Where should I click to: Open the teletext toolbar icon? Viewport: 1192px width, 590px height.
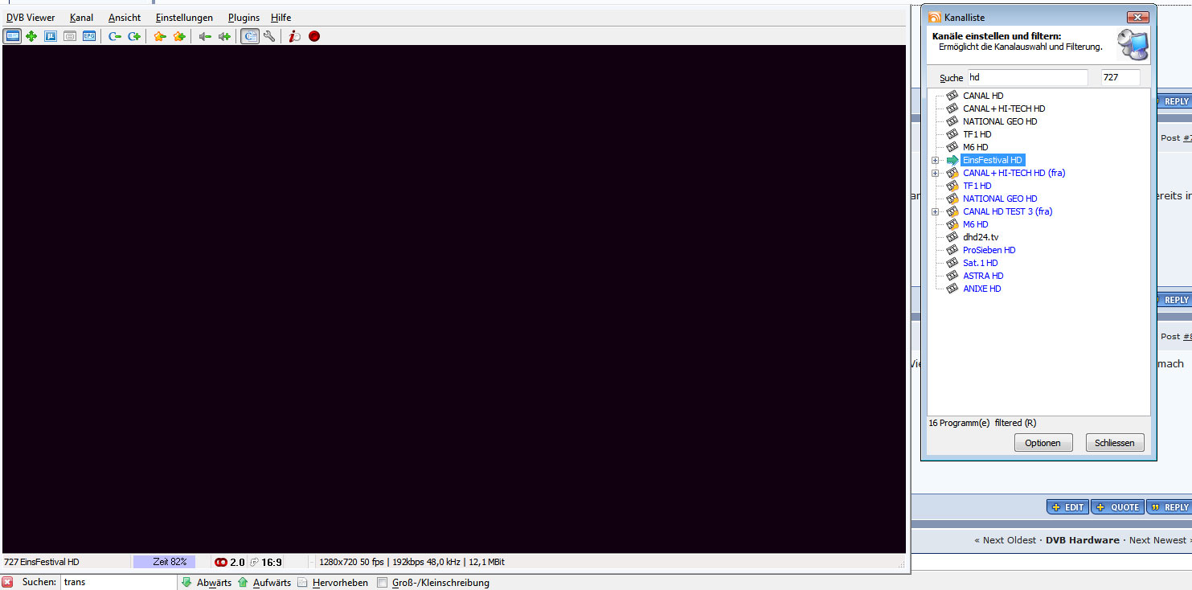click(x=51, y=36)
